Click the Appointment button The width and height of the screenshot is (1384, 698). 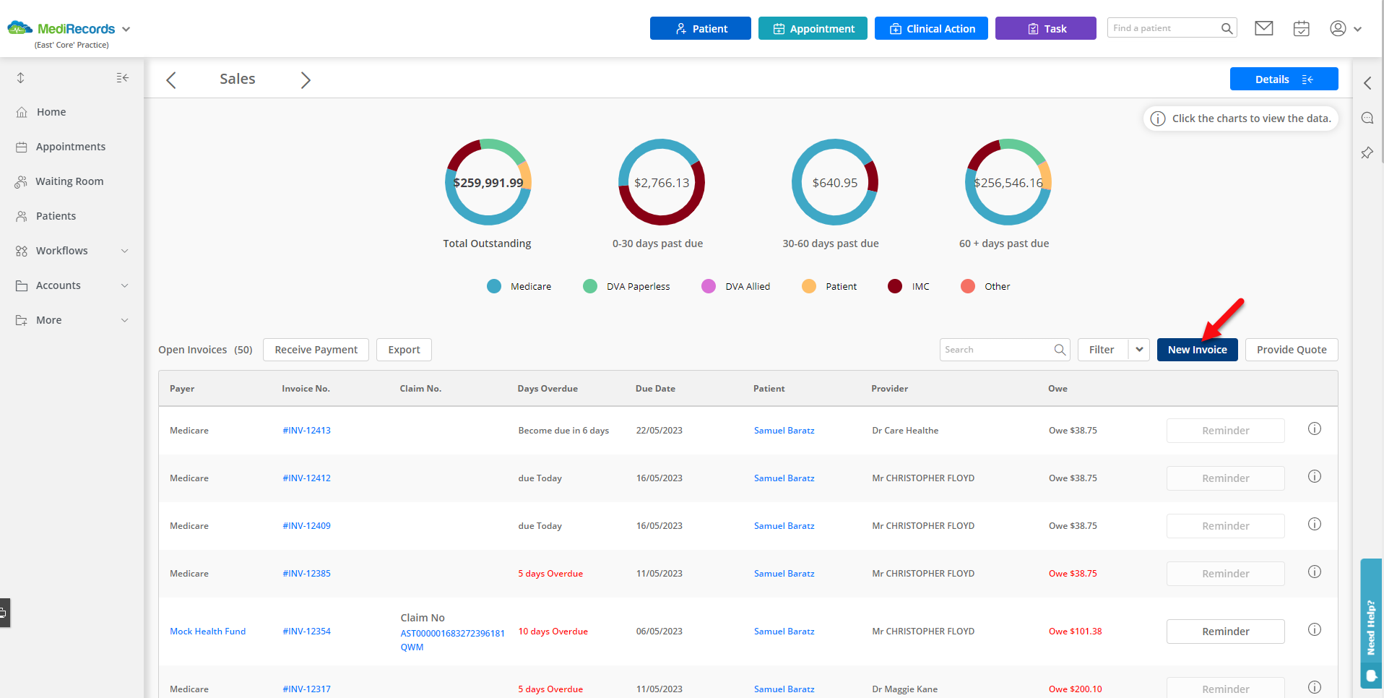(x=813, y=28)
